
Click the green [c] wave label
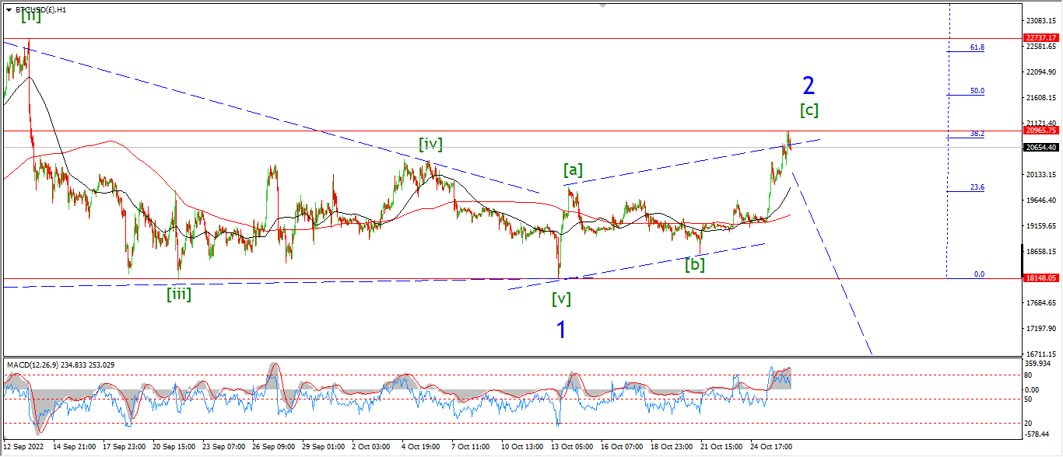click(809, 110)
